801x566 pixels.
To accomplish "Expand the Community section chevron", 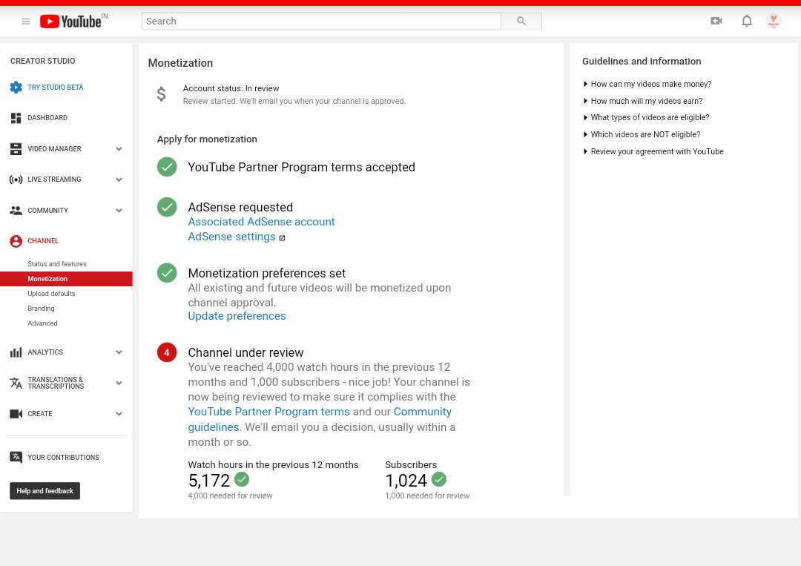I will tap(119, 210).
